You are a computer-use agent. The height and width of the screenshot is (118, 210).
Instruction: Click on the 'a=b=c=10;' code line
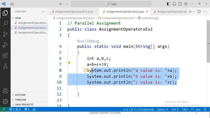click(97, 64)
